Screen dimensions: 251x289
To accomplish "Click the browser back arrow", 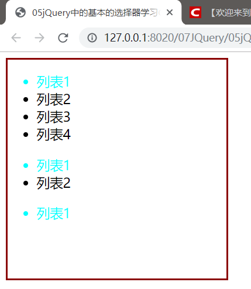I will [x=16, y=37].
